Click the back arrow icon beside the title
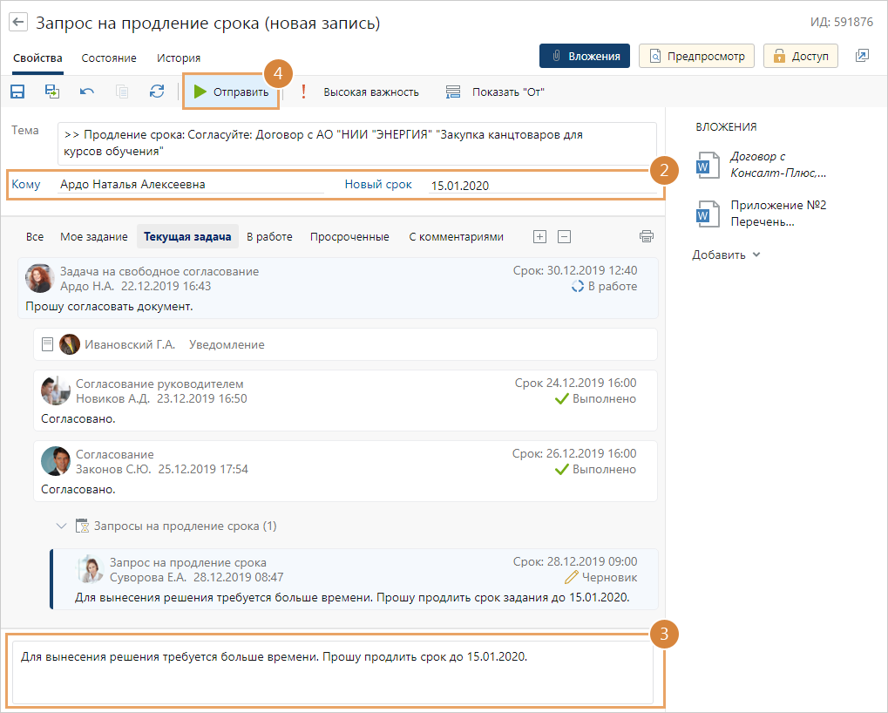The height and width of the screenshot is (713, 888). click(x=17, y=23)
